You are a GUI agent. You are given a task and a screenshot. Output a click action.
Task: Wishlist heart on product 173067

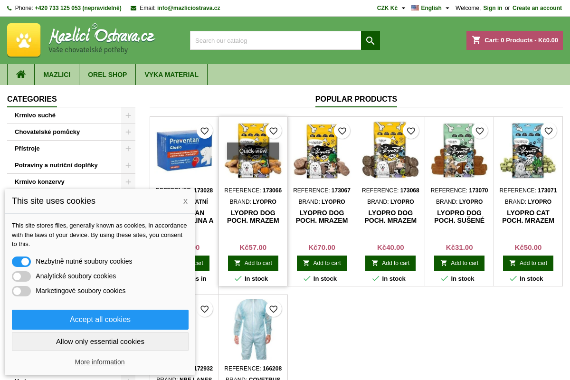342,131
